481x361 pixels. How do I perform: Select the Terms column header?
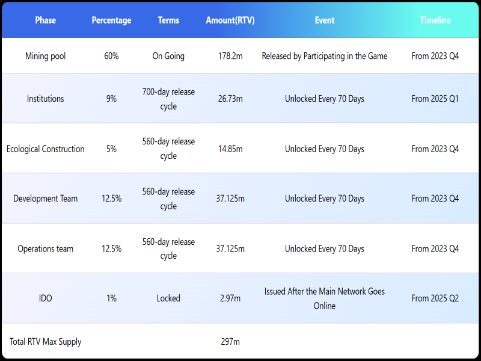click(168, 20)
